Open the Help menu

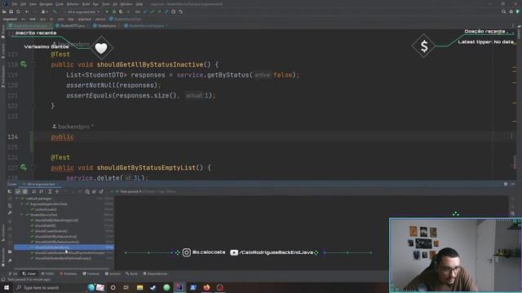point(139,4)
